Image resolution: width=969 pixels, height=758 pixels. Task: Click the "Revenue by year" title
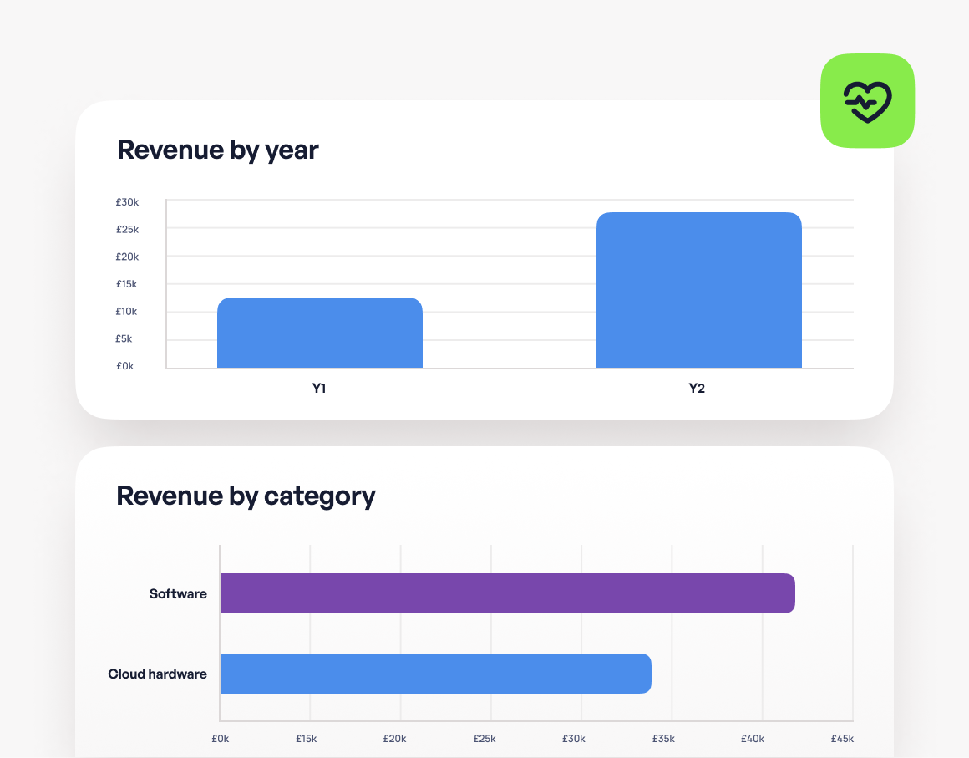point(218,150)
